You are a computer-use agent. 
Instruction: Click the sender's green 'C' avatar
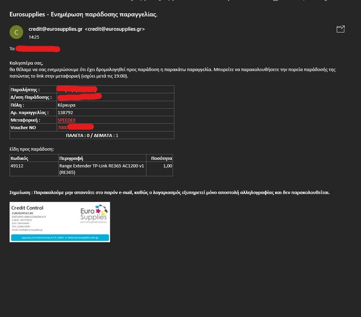pos(16,32)
